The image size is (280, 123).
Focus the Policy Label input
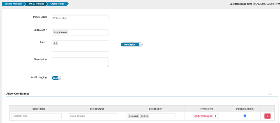(80, 18)
